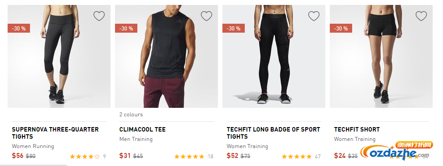View Techfit long tights product image
This screenshot has height=166, width=443.
(x=274, y=56)
